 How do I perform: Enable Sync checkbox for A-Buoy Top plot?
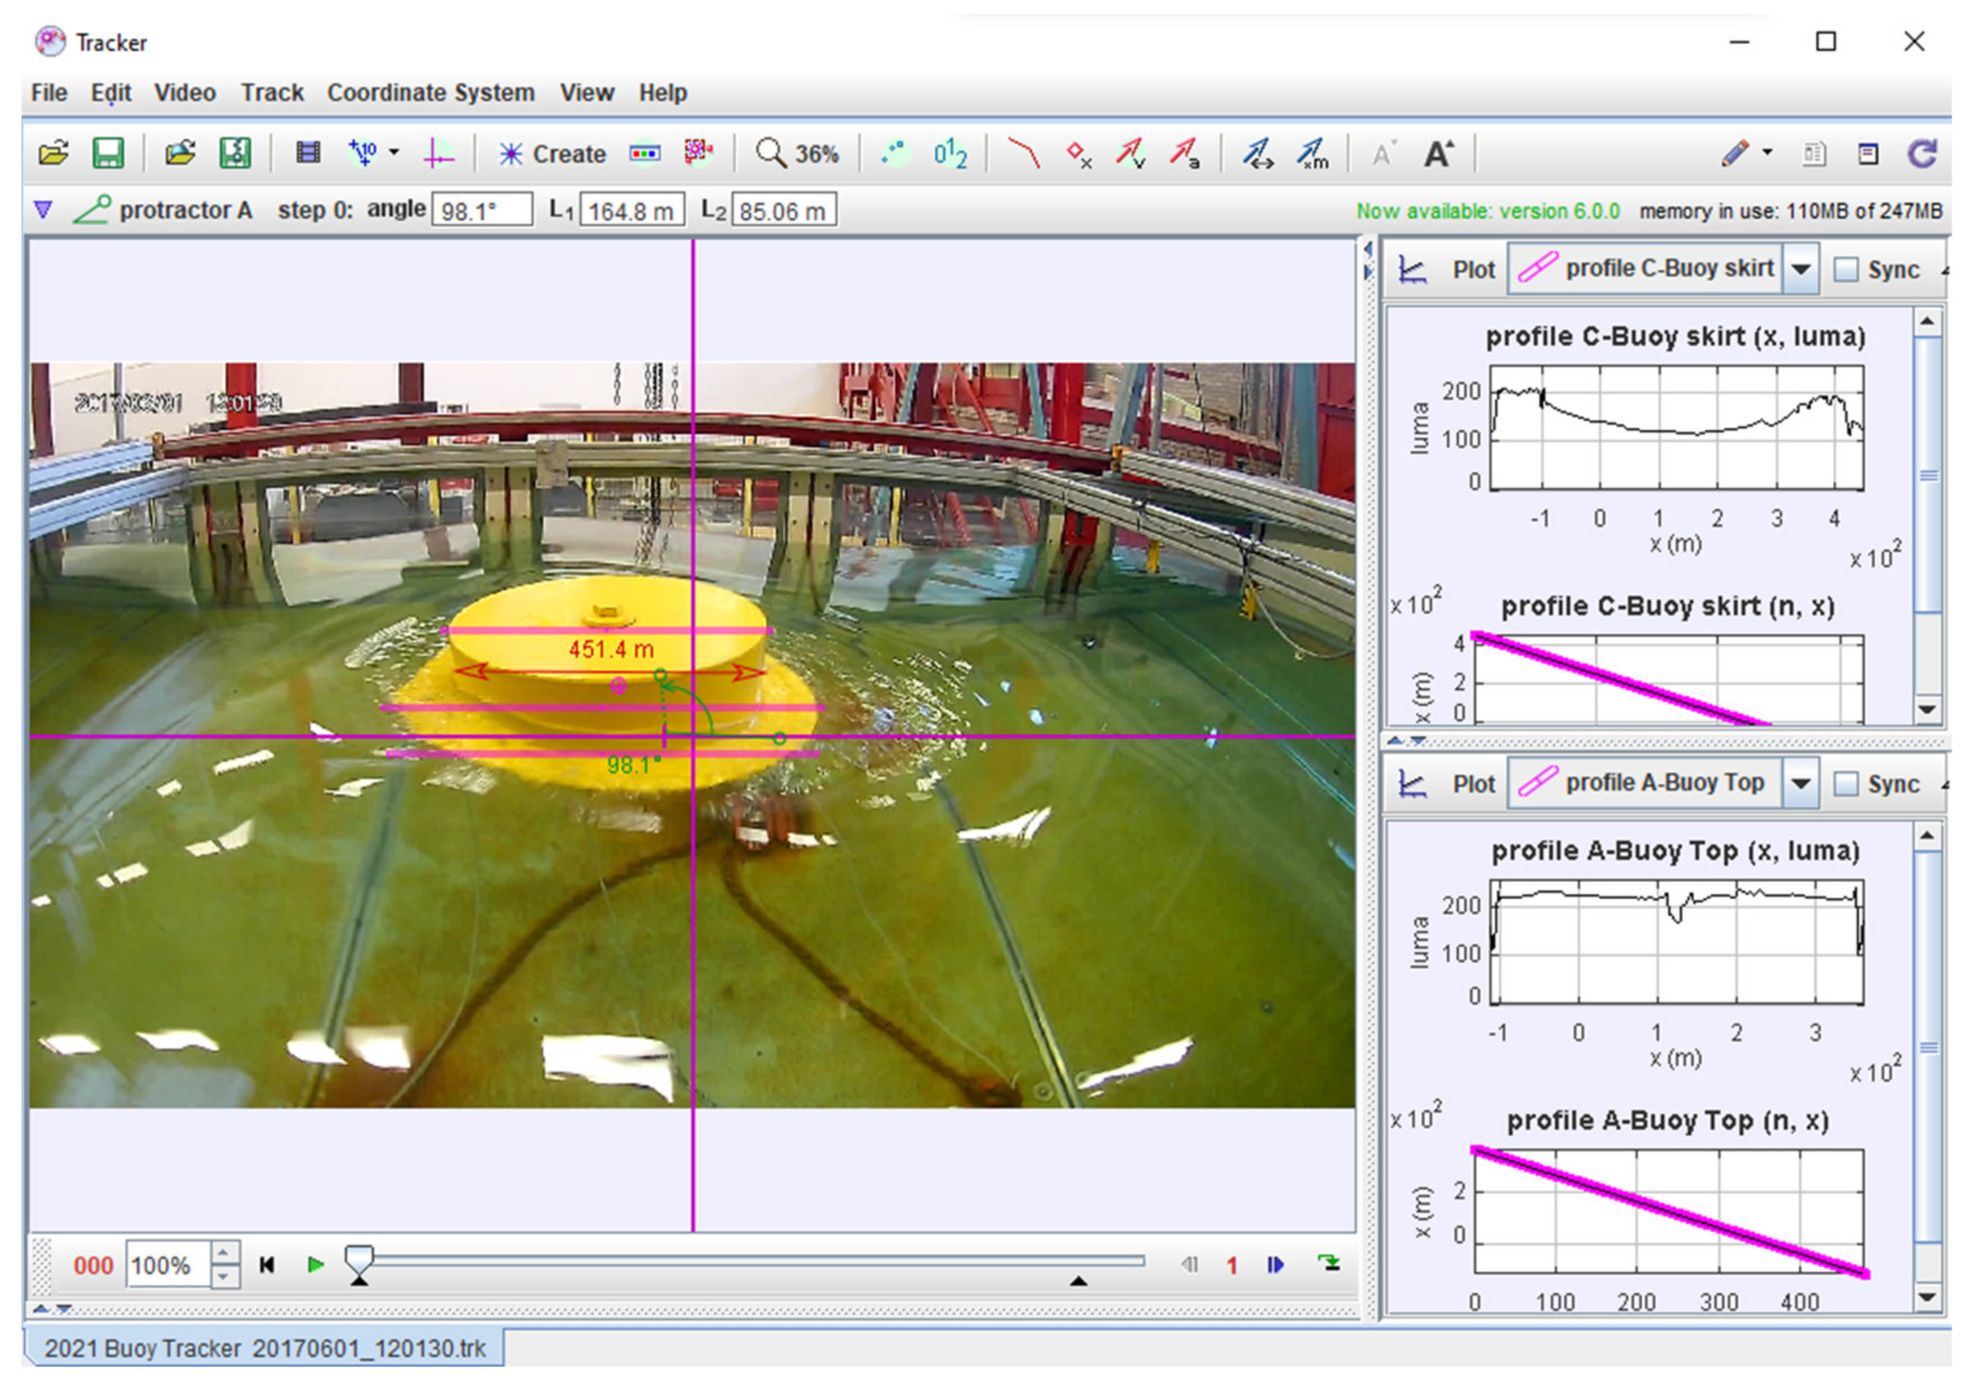tap(1846, 784)
